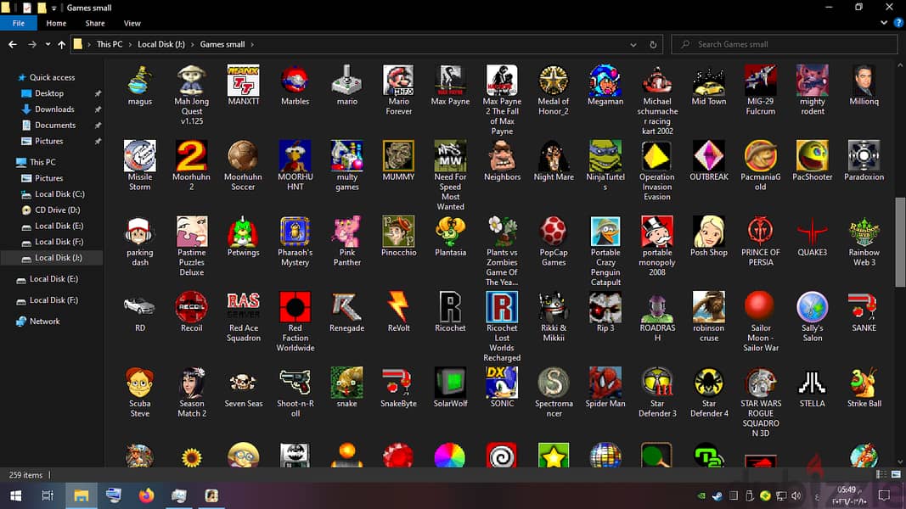The image size is (906, 509).
Task: Click the Paradoxion game icon
Action: click(x=864, y=156)
